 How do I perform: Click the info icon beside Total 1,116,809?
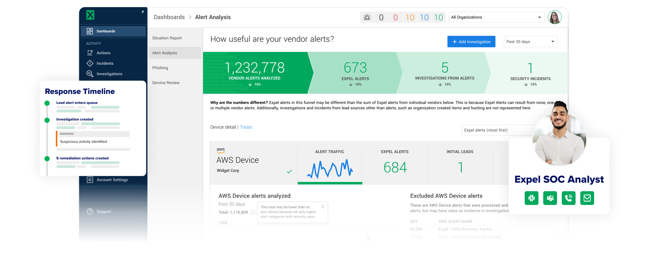(253, 213)
